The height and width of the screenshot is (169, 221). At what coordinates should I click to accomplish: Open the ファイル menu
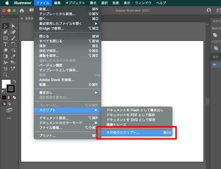(43, 3)
